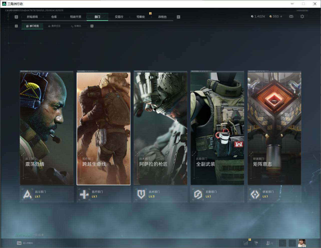Screen dimensions: 321x248
Task: Click the 研发部门 diamond emblem icon
Action: pyautogui.click(x=255, y=194)
